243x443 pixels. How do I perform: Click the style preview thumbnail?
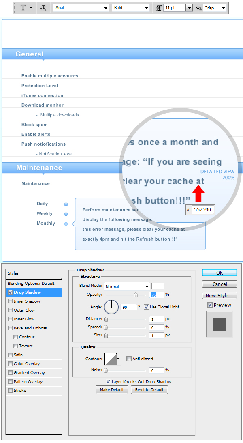(219, 324)
